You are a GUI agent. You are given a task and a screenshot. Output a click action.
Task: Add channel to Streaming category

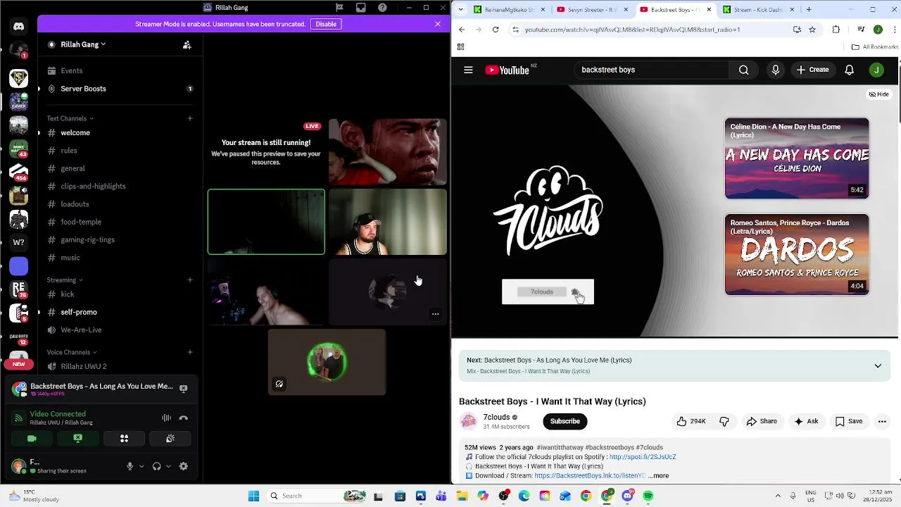click(x=190, y=280)
